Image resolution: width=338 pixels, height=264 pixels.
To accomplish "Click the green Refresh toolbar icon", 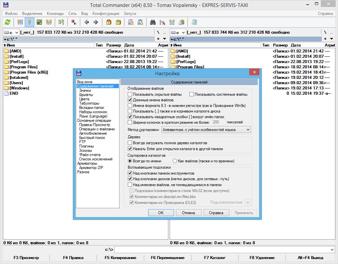I will click(8, 22).
